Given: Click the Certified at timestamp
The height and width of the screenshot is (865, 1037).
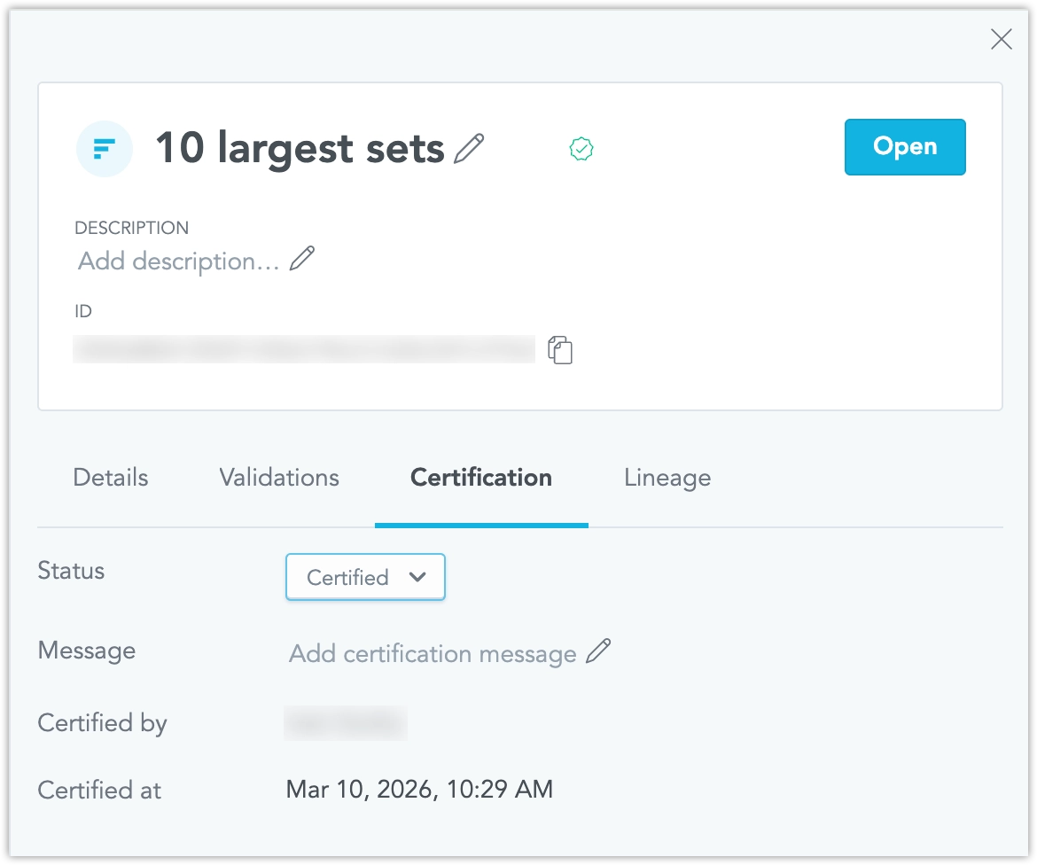Looking at the screenshot, I should point(419,789).
